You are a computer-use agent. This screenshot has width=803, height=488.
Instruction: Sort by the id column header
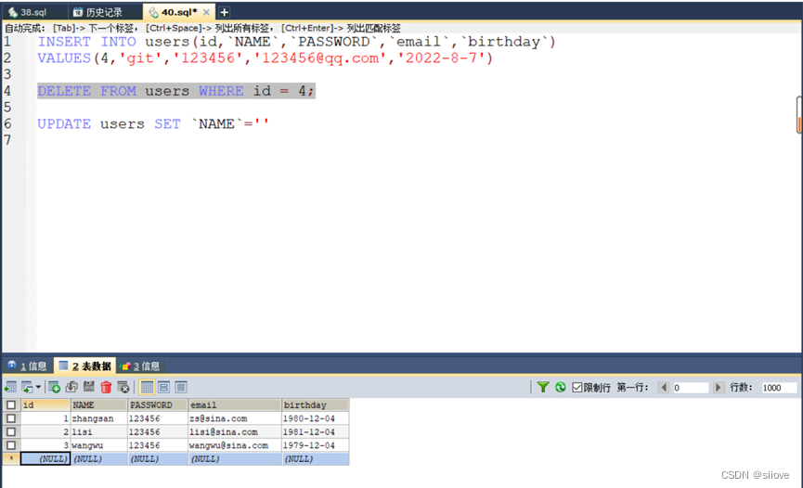[45, 405]
